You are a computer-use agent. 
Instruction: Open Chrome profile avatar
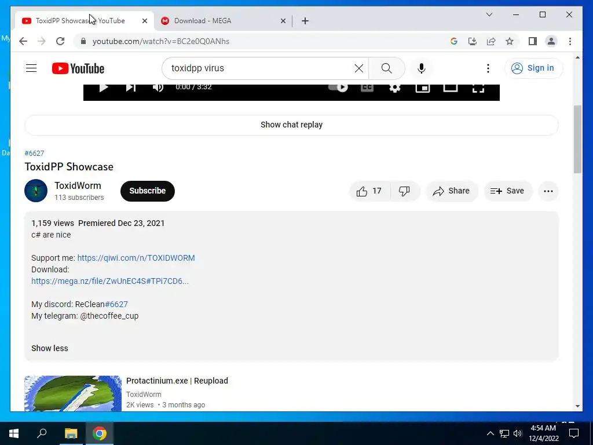(x=551, y=41)
